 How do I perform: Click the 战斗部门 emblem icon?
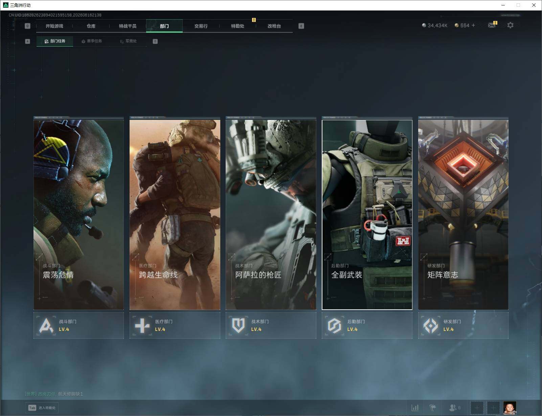[46, 326]
